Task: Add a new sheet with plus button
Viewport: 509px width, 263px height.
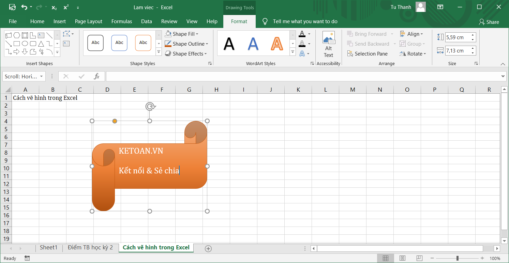Action: click(208, 249)
